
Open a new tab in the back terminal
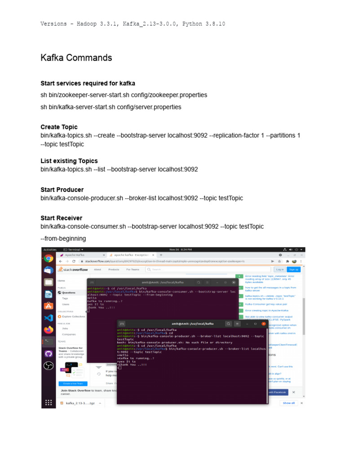92,283
